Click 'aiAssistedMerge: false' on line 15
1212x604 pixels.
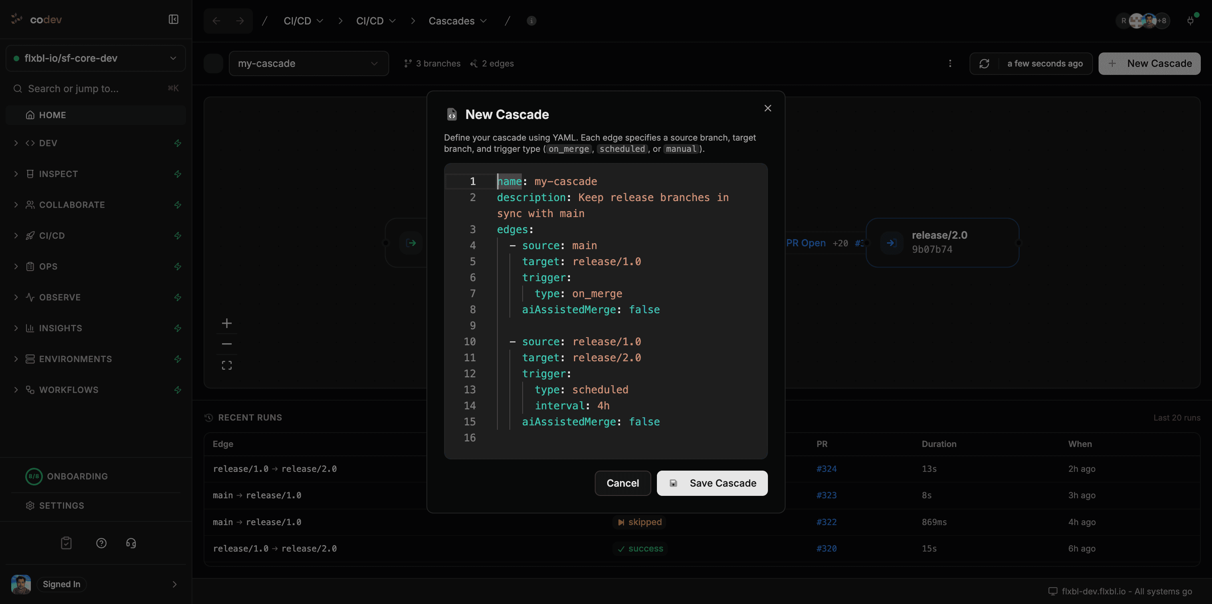click(x=590, y=422)
